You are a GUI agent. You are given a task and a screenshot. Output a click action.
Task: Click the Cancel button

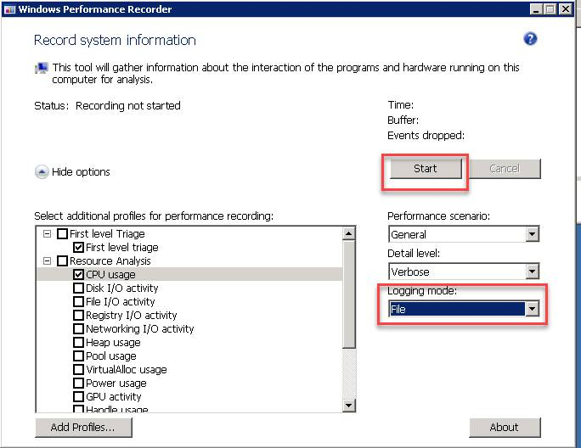click(x=505, y=169)
